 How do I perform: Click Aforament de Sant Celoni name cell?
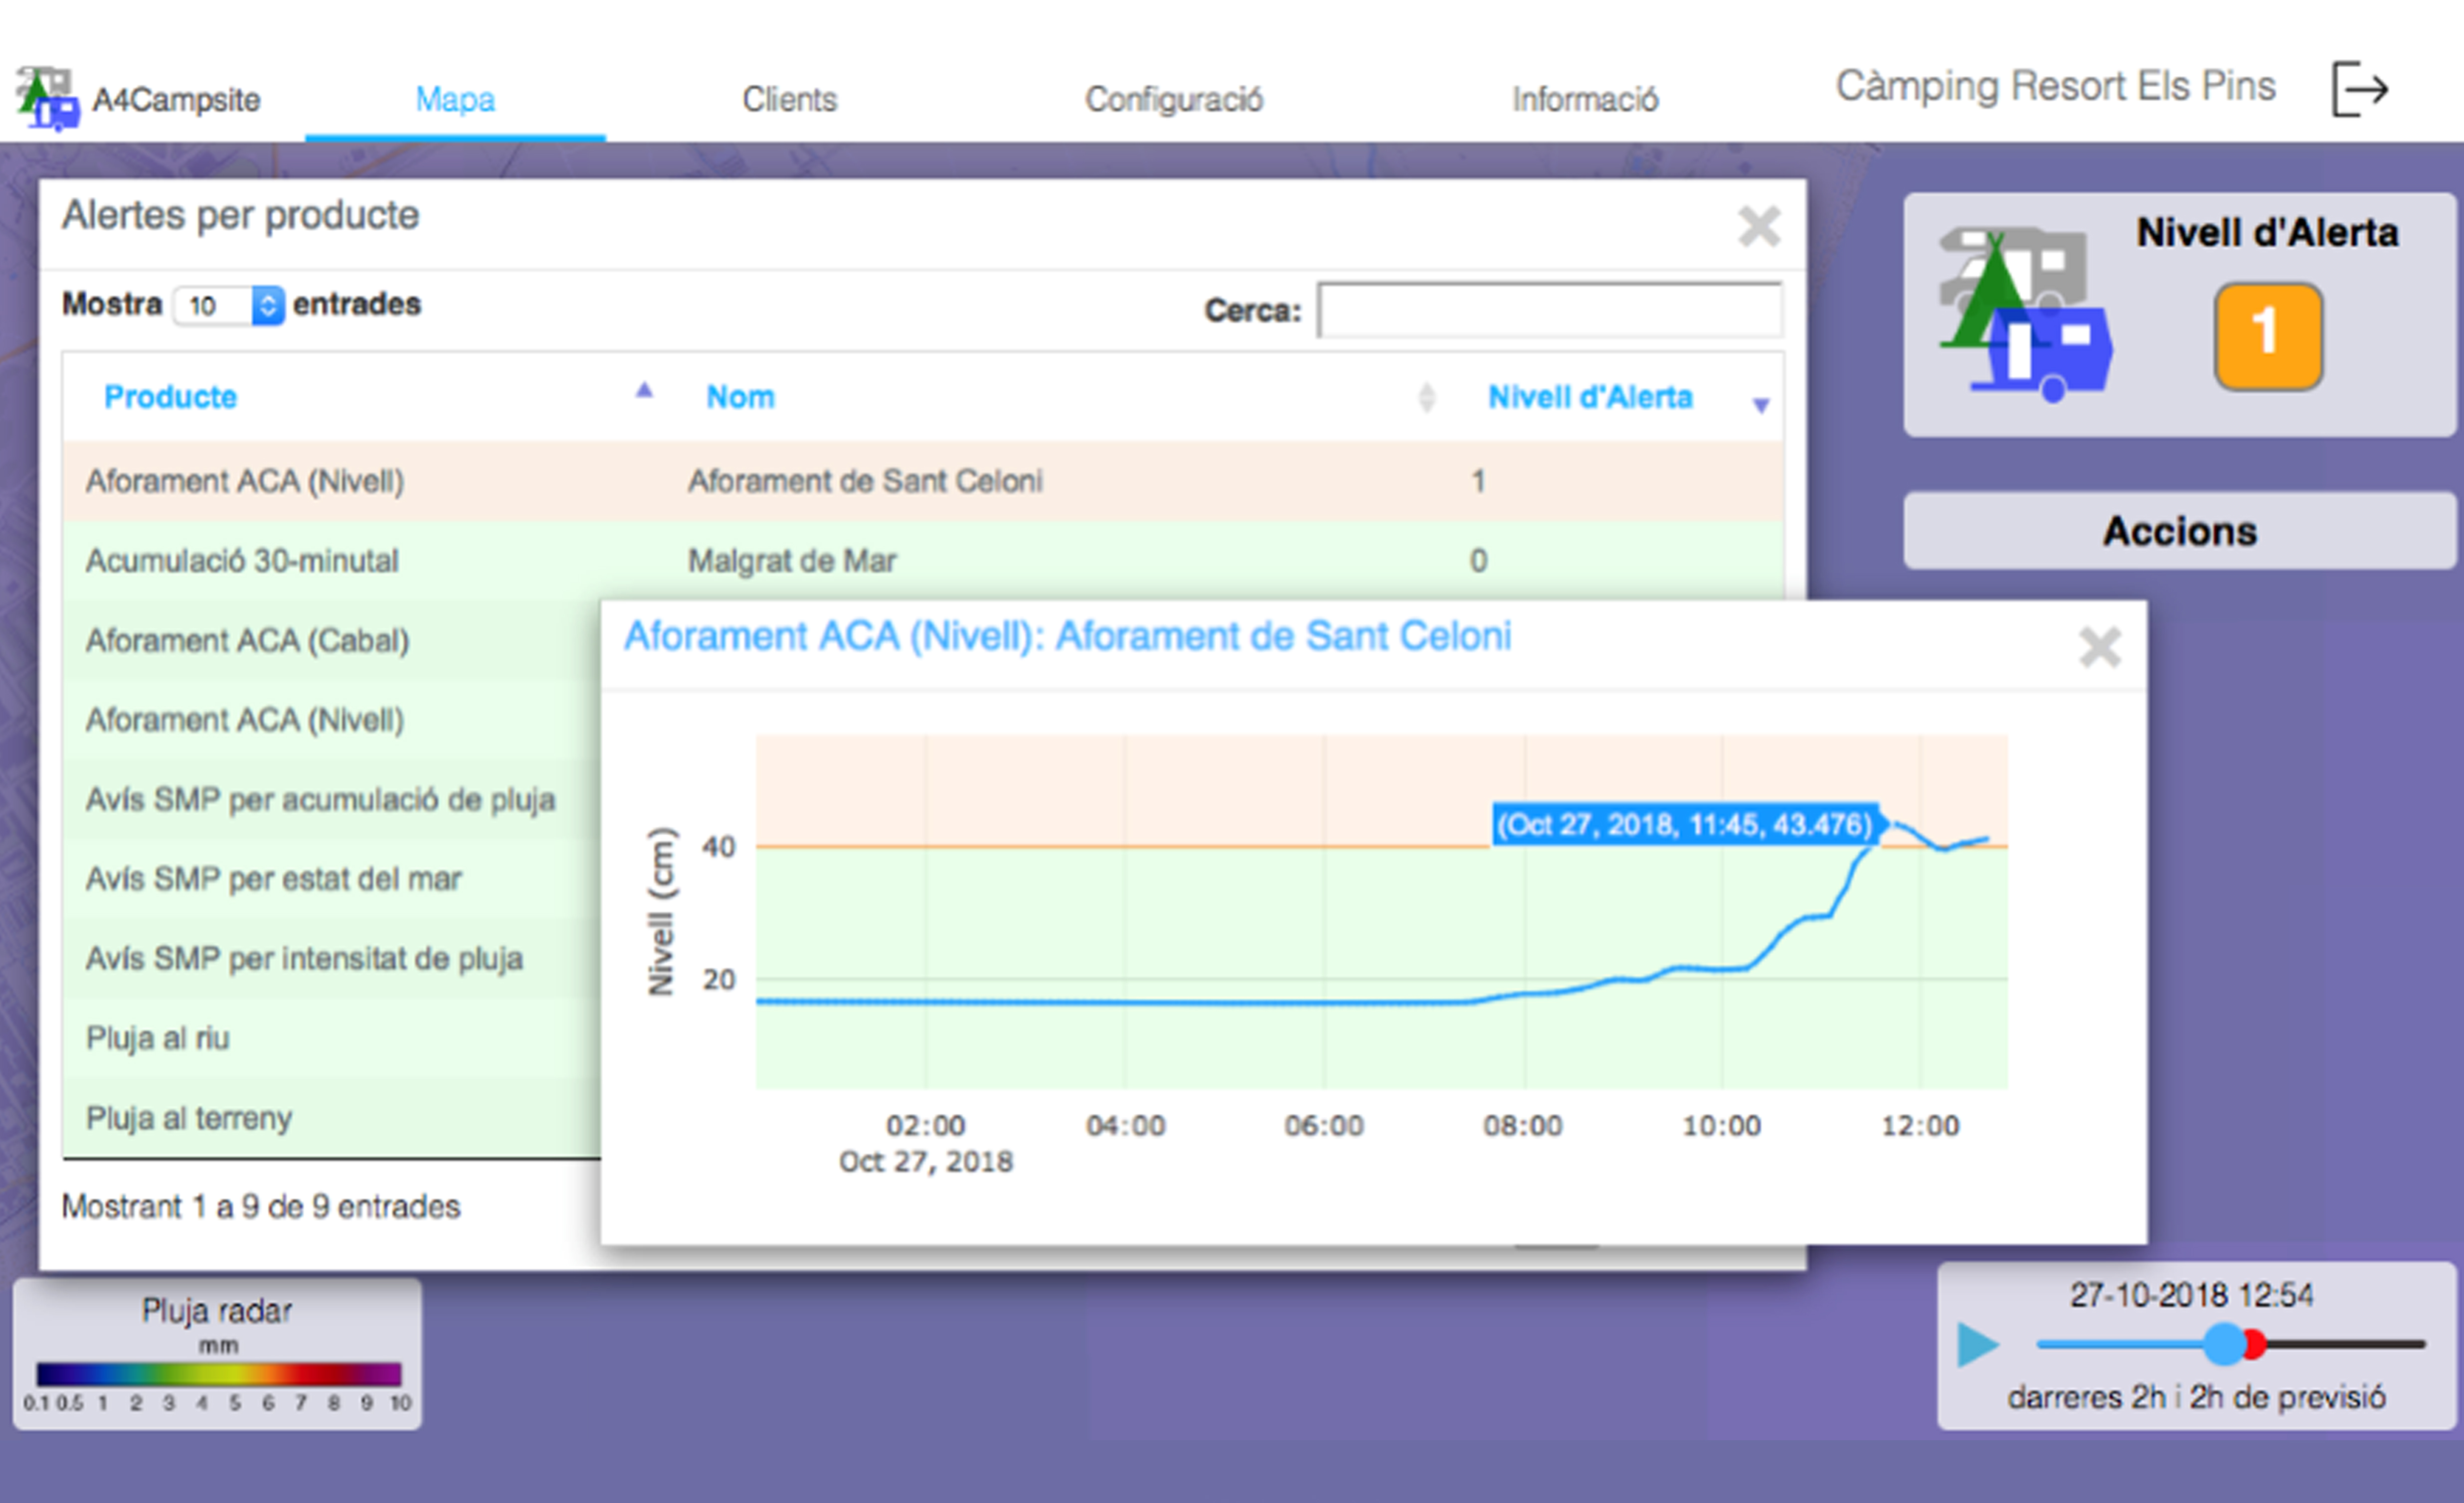[865, 481]
